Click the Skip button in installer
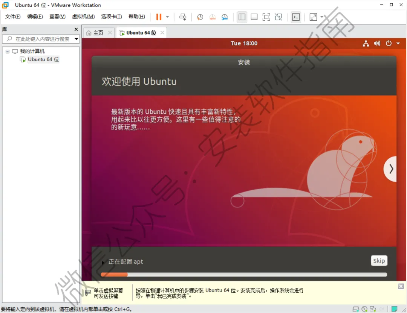Screen dimensions: 407x313 [379, 261]
